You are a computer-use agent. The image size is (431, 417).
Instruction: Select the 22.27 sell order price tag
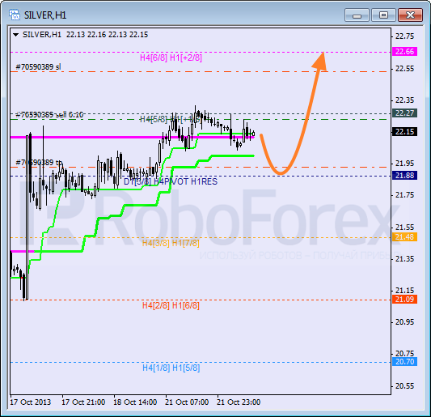(x=404, y=113)
